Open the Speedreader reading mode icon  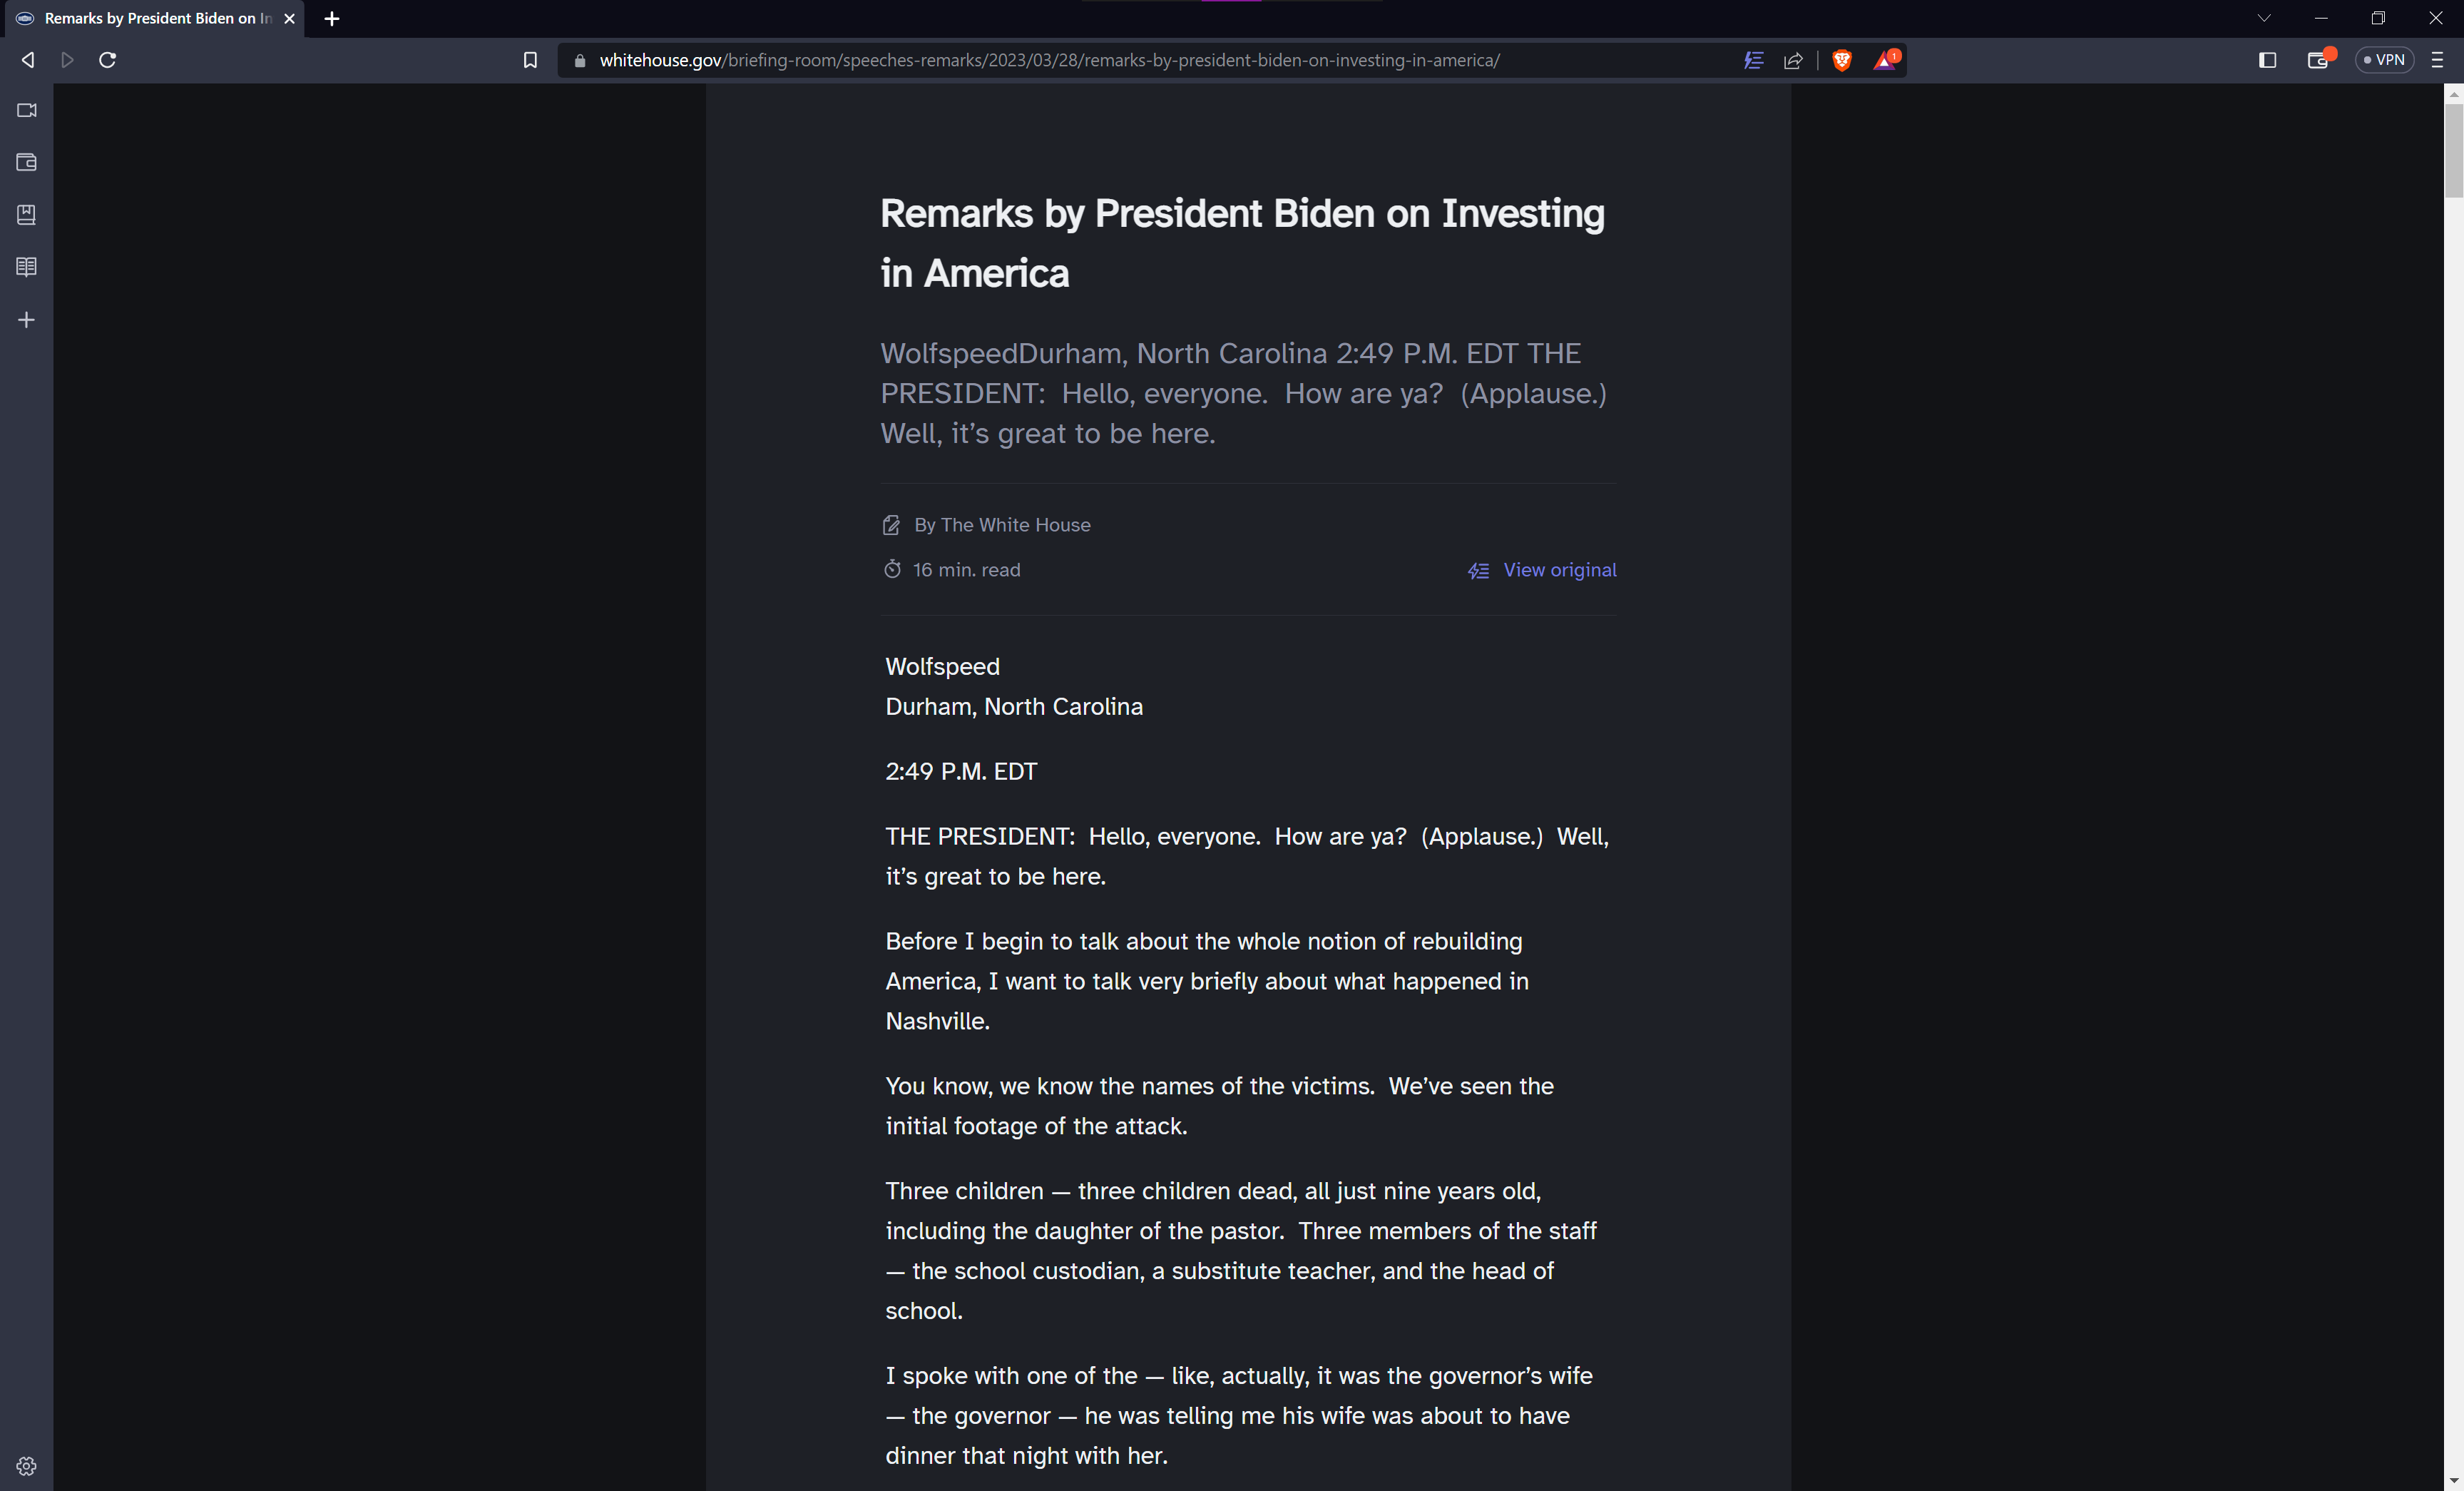[x=1753, y=60]
